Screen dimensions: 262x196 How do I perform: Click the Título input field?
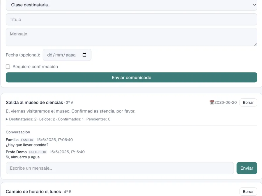(131, 19)
